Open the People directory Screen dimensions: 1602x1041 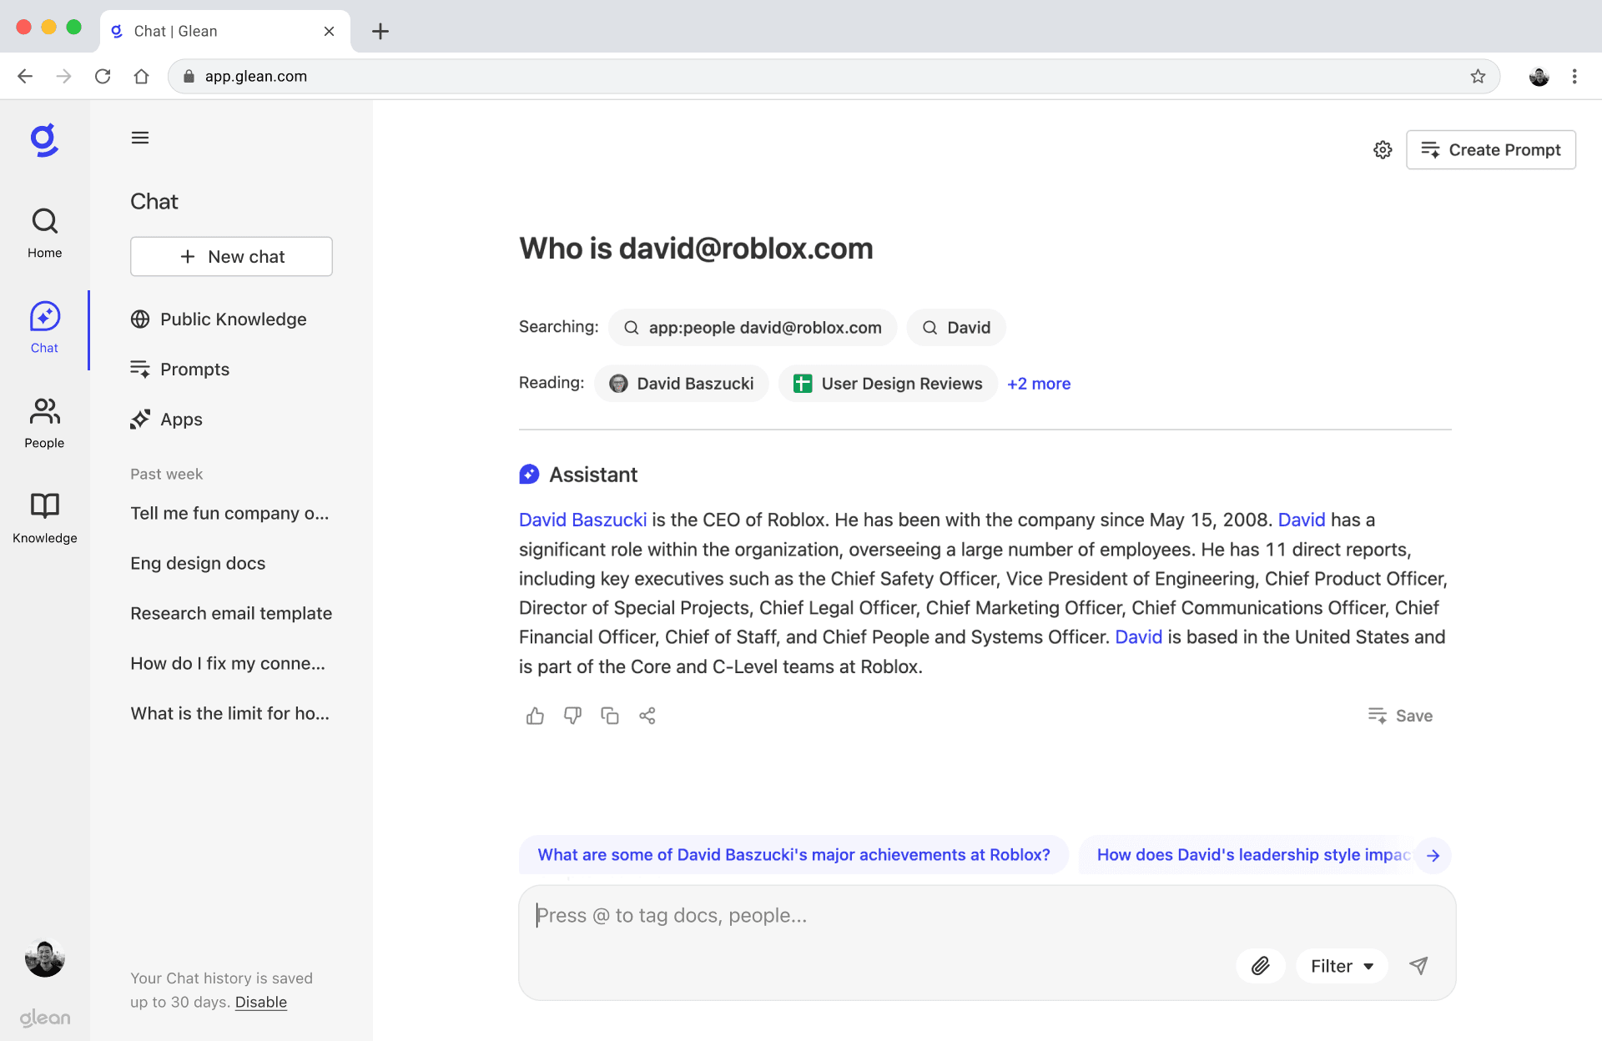click(44, 423)
